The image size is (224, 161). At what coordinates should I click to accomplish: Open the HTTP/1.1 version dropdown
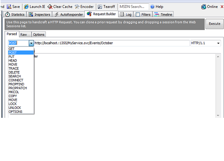pyautogui.click(x=218, y=43)
